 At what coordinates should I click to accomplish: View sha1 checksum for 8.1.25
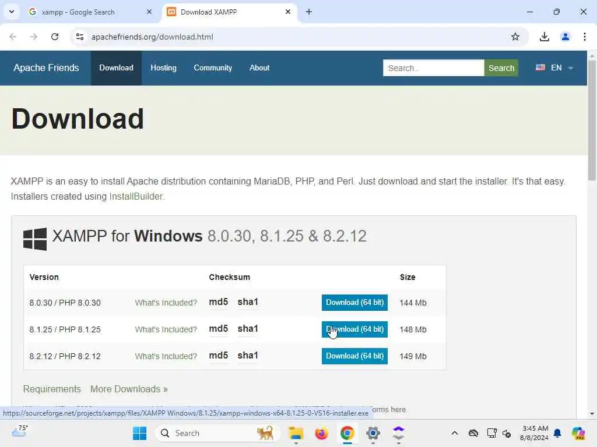[x=248, y=329]
